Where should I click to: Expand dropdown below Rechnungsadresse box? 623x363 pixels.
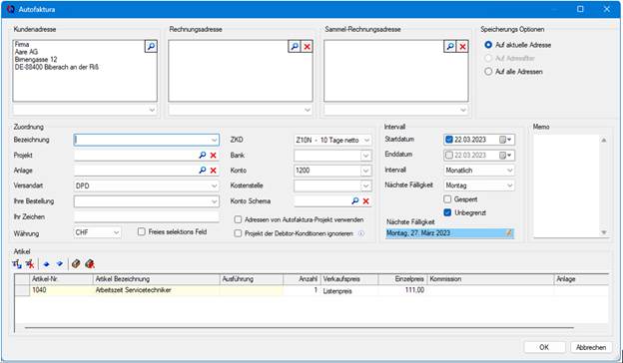308,110
